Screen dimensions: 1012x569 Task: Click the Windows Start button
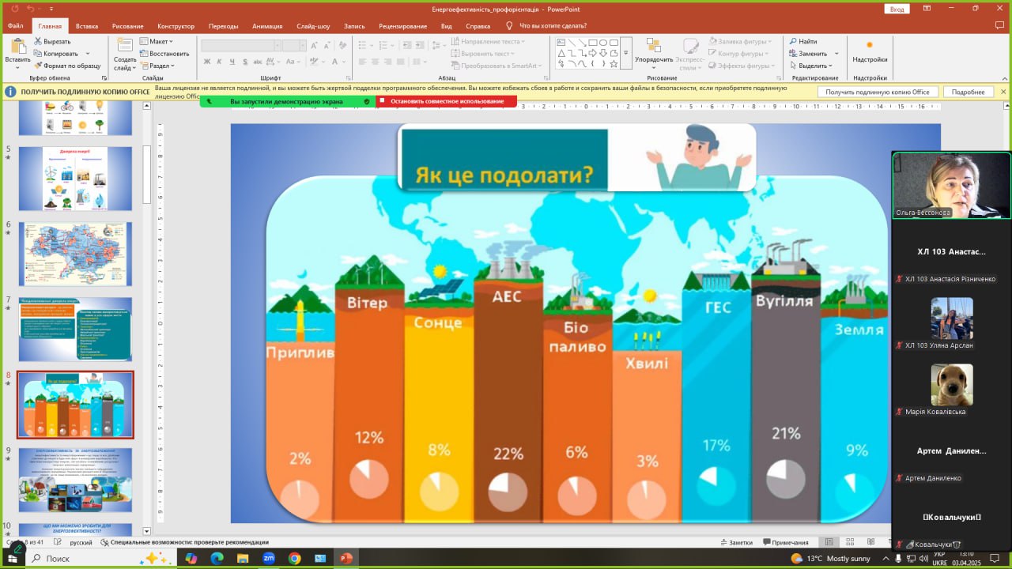[x=14, y=558]
